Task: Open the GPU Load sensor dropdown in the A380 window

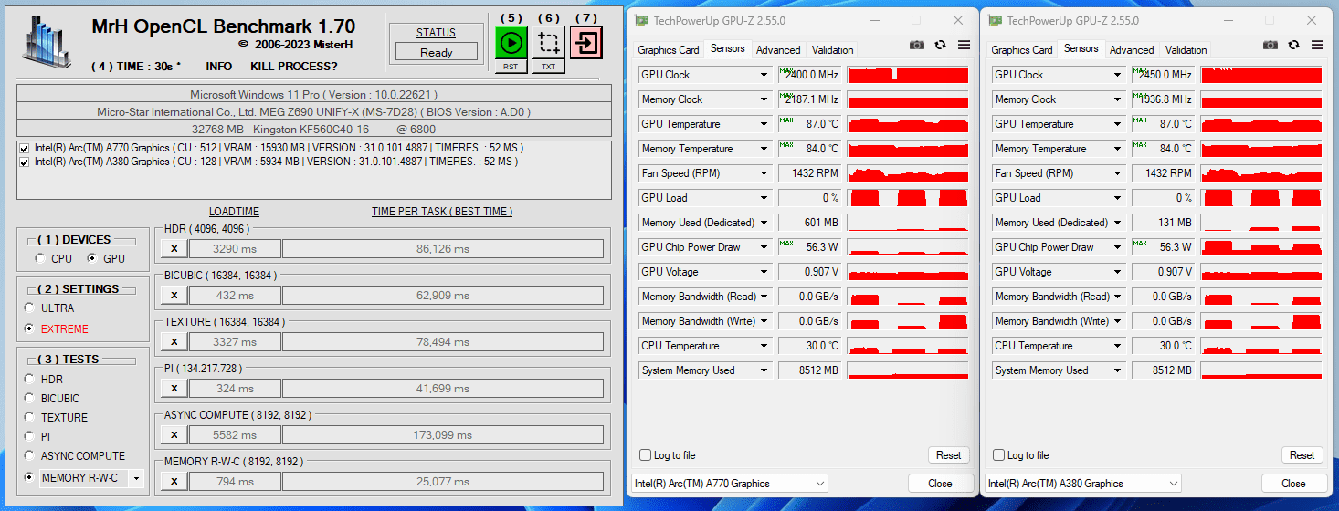Action: [1117, 198]
